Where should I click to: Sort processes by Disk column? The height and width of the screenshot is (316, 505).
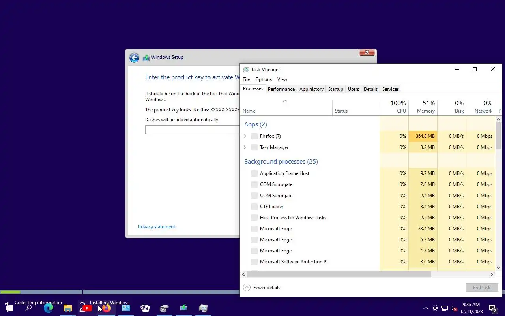452,107
